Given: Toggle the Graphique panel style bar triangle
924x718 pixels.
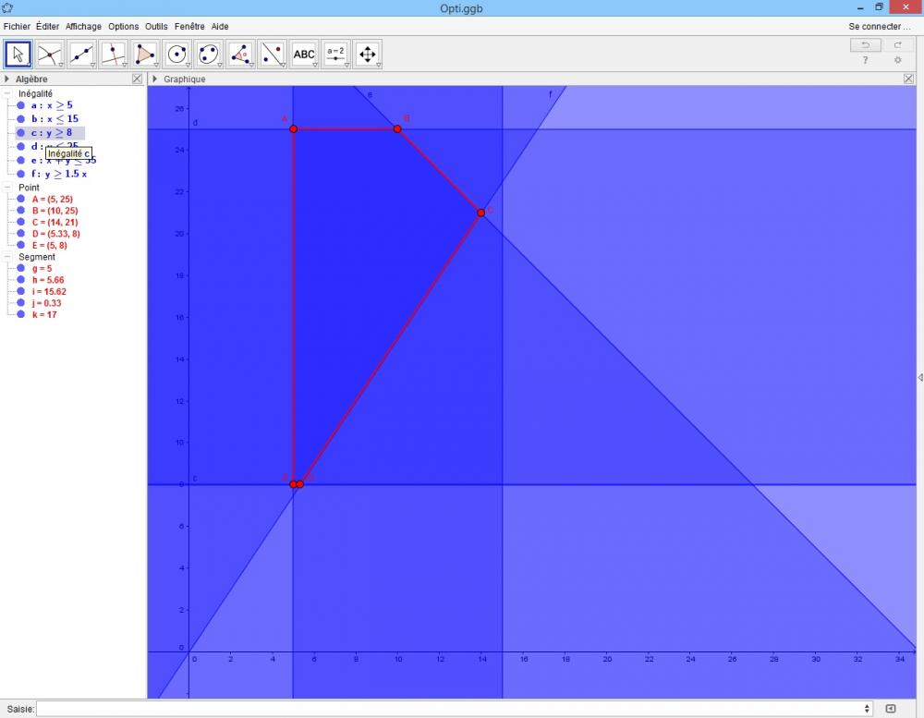Looking at the screenshot, I should [154, 79].
